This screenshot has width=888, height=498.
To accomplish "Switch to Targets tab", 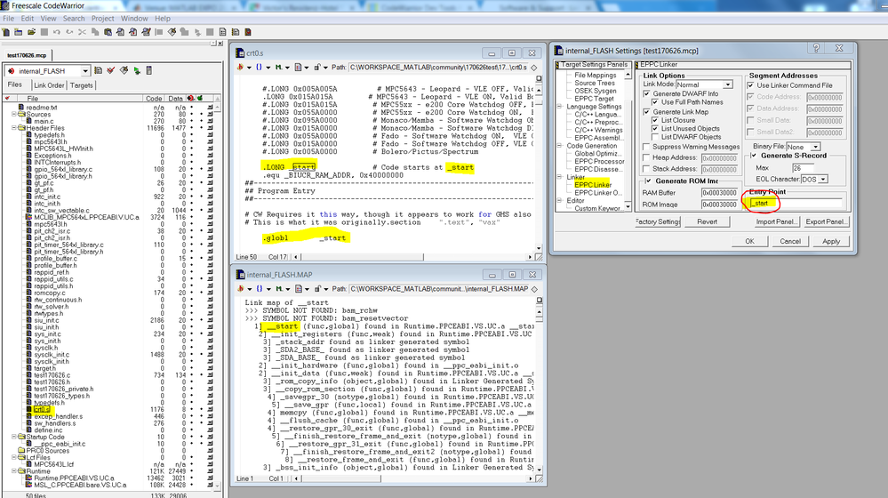I will [82, 85].
